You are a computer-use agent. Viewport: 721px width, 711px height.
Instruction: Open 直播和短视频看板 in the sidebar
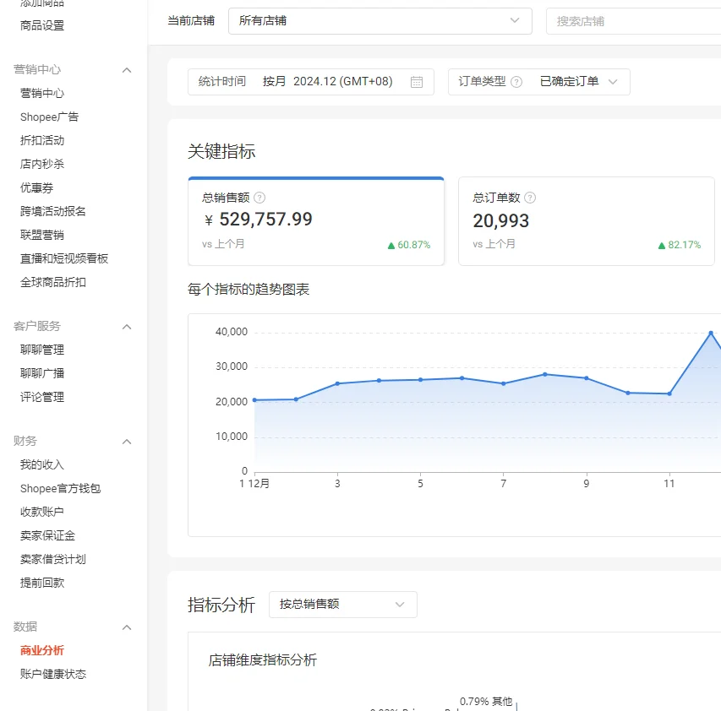coord(63,258)
